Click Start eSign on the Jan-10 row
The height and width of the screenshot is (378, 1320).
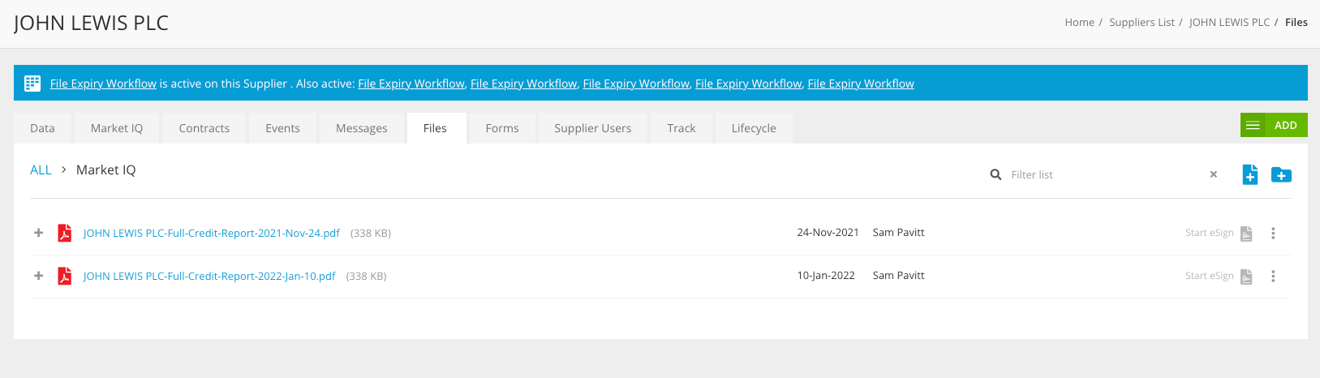click(x=1209, y=276)
